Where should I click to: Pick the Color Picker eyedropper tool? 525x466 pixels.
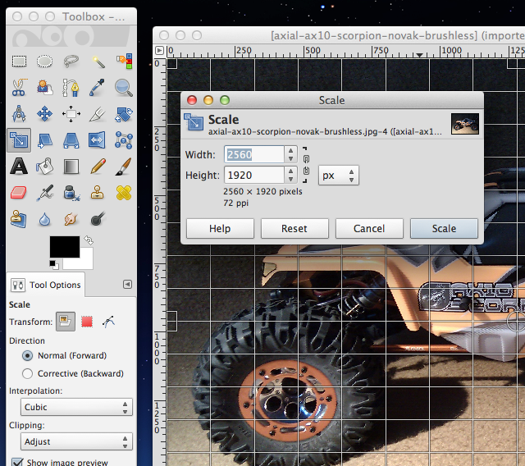pos(98,87)
